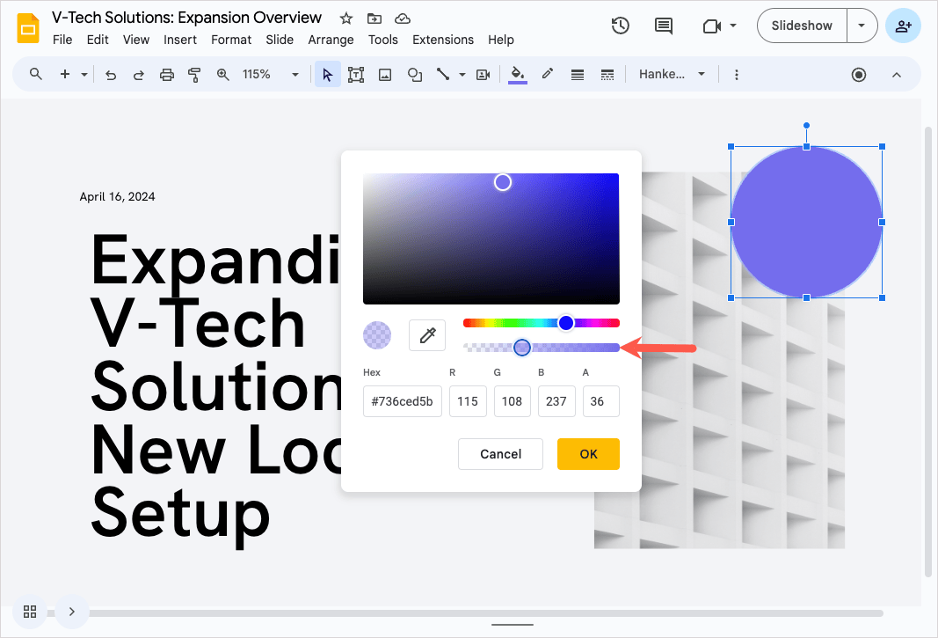938x638 pixels.
Task: Confirm the color with OK
Action: pyautogui.click(x=588, y=454)
